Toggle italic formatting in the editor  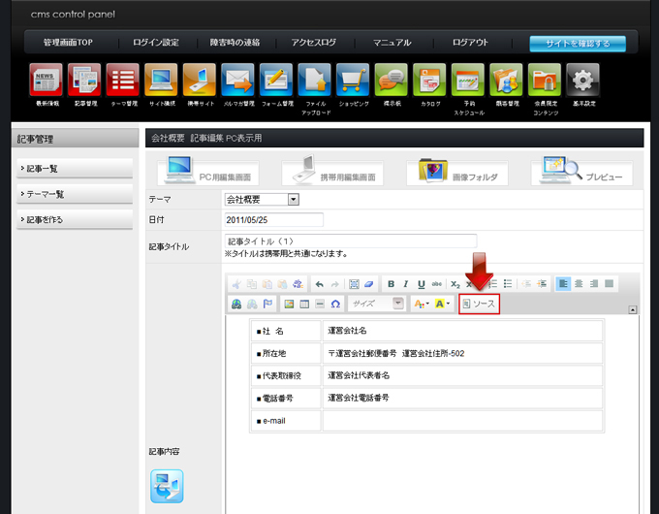[406, 284]
